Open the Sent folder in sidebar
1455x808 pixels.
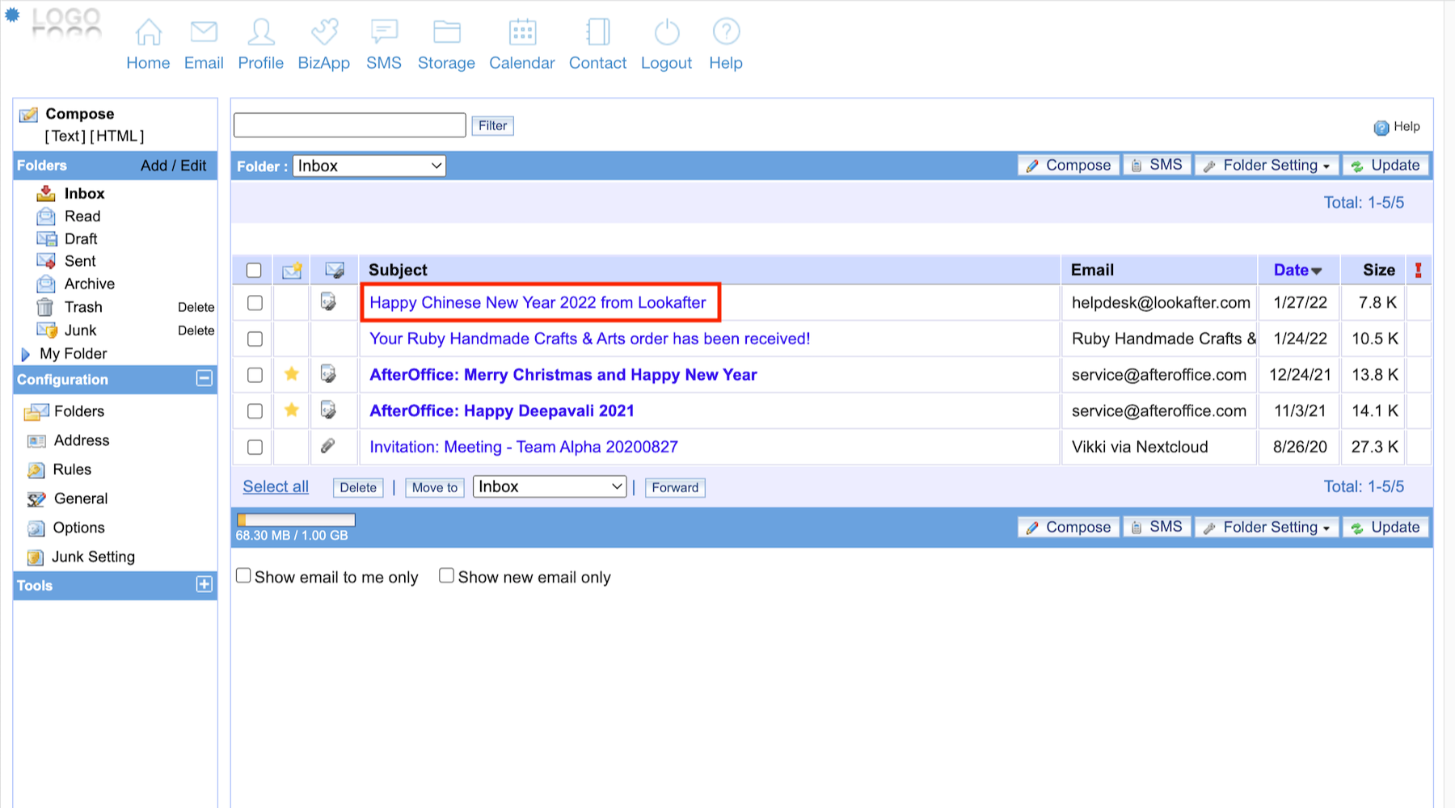[x=80, y=261]
